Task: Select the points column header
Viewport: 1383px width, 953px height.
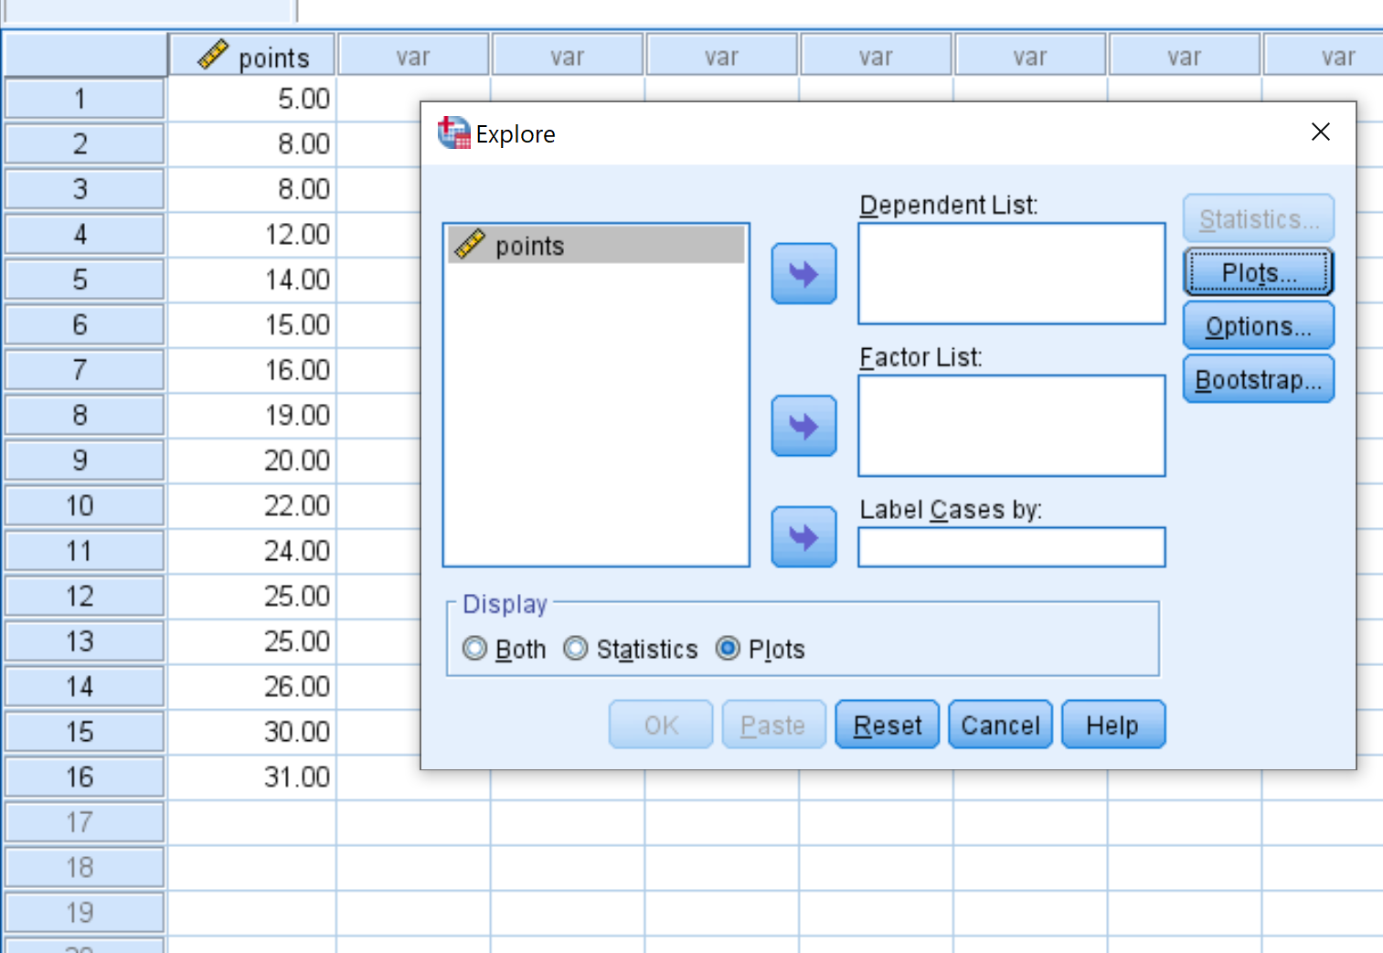Action: (x=252, y=56)
